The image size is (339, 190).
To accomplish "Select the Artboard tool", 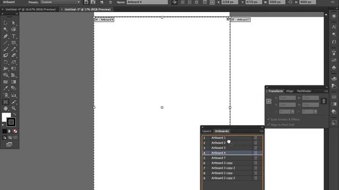I will 6,102.
